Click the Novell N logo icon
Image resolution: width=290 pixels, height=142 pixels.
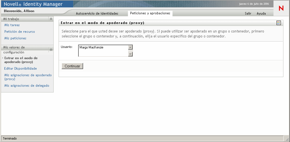[281, 8]
